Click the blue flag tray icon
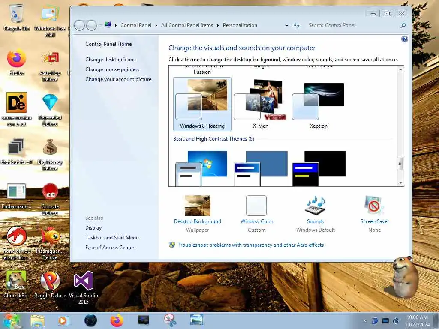The height and width of the screenshot is (329, 439). point(375,321)
